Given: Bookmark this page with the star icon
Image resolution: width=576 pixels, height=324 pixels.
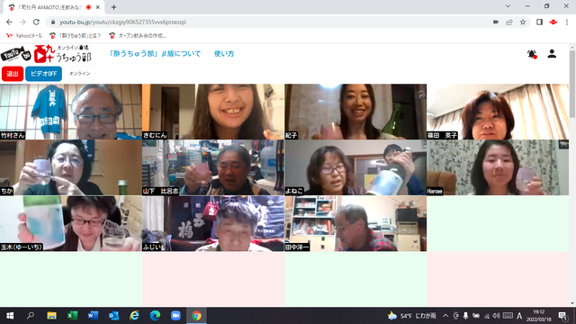Looking at the screenshot, I should pyautogui.click(x=523, y=22).
